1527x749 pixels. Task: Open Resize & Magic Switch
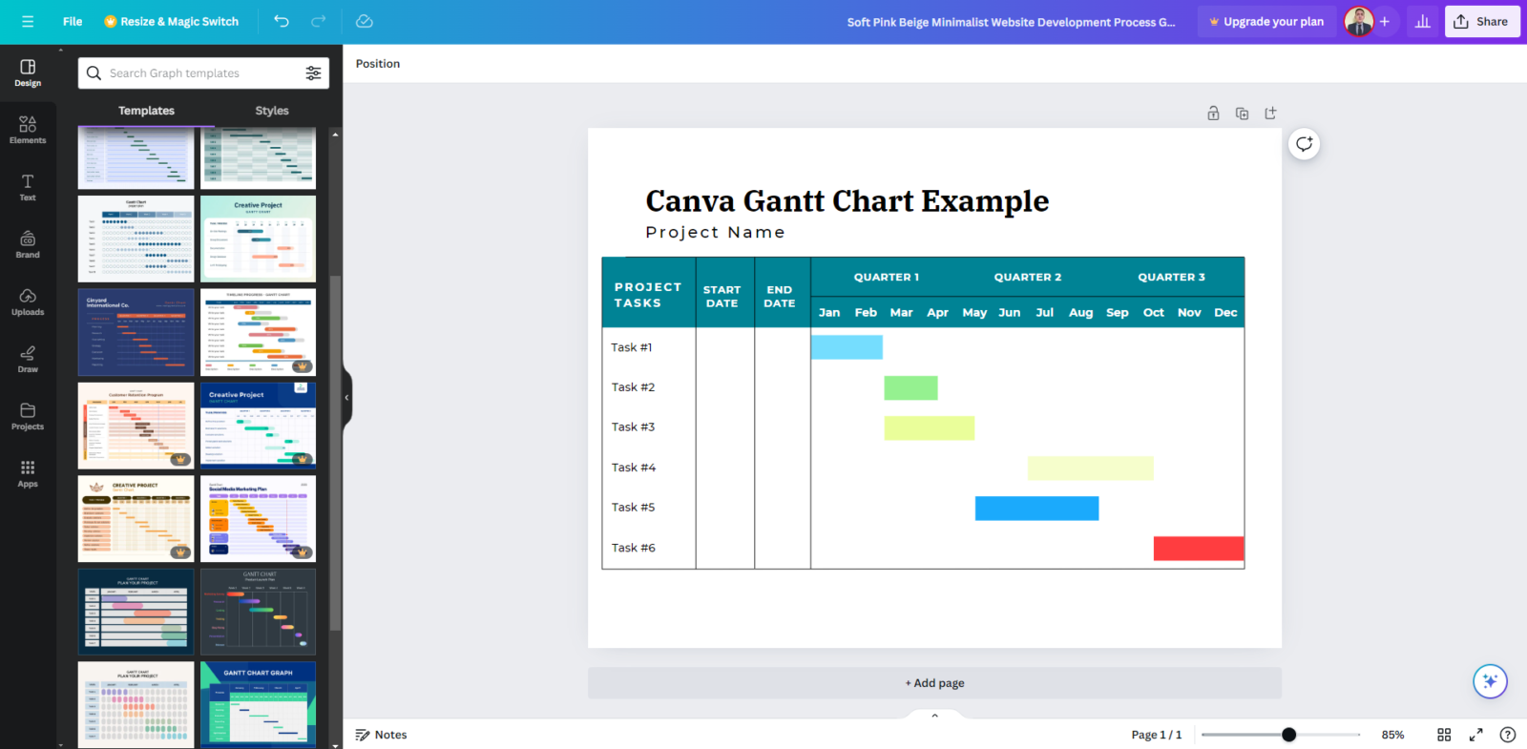pyautogui.click(x=172, y=21)
